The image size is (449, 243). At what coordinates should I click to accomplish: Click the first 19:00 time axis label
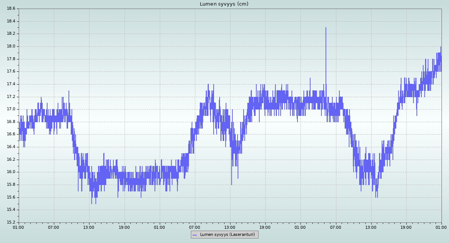[124, 227]
